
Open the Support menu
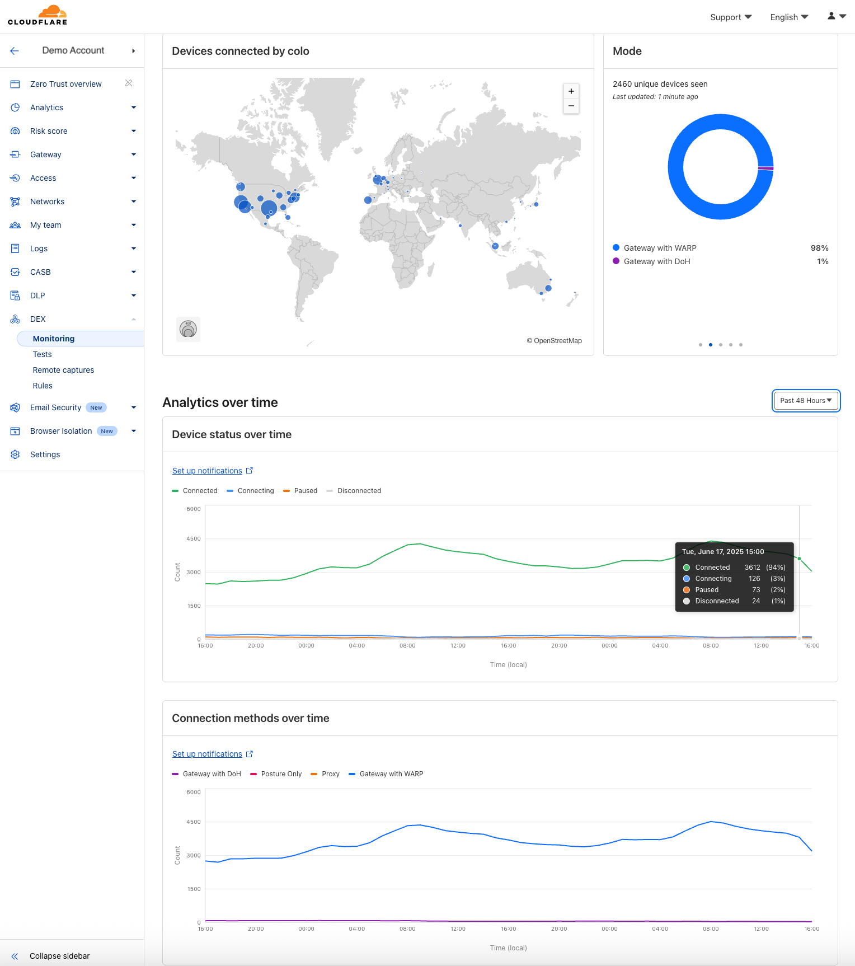click(x=731, y=17)
